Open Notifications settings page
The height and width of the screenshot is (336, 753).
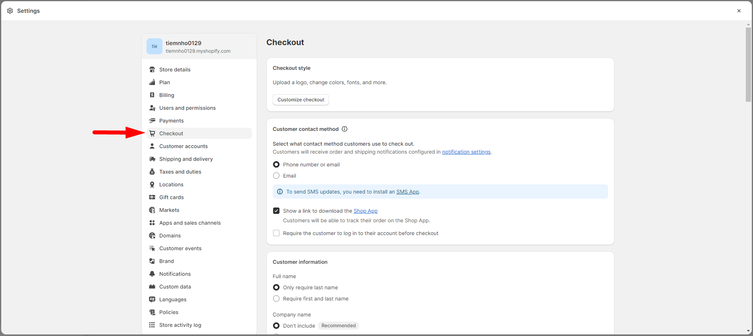(199, 274)
